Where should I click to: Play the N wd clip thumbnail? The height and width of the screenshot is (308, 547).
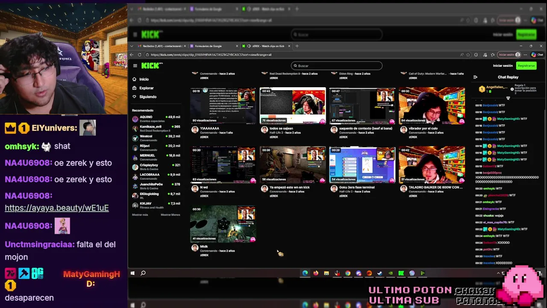pos(223,165)
